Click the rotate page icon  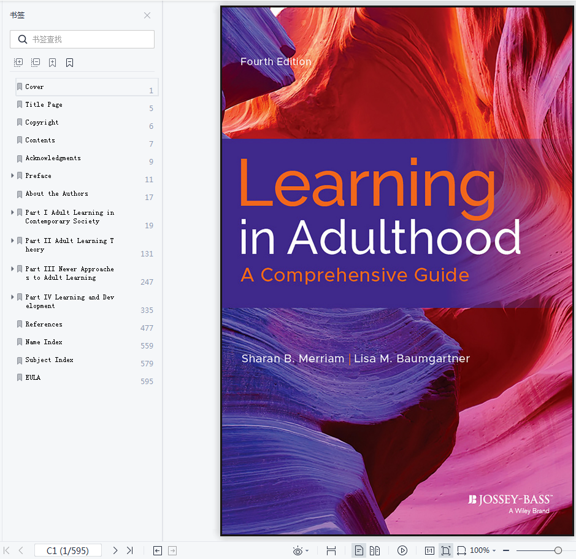[461, 550]
